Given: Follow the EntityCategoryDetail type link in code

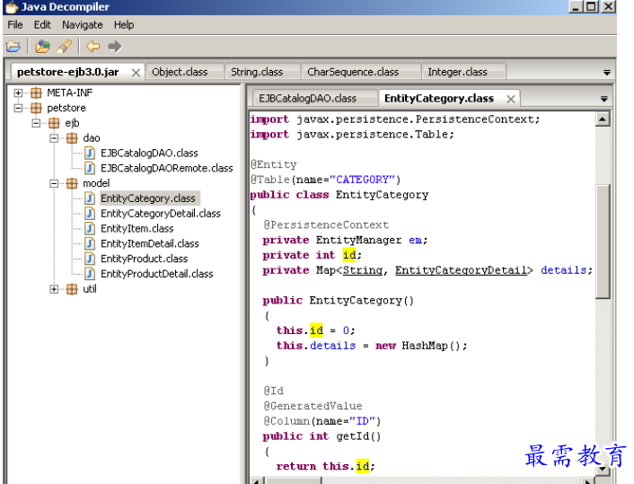Looking at the screenshot, I should point(462,270).
